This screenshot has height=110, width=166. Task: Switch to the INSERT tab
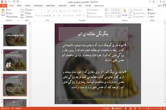19,6
